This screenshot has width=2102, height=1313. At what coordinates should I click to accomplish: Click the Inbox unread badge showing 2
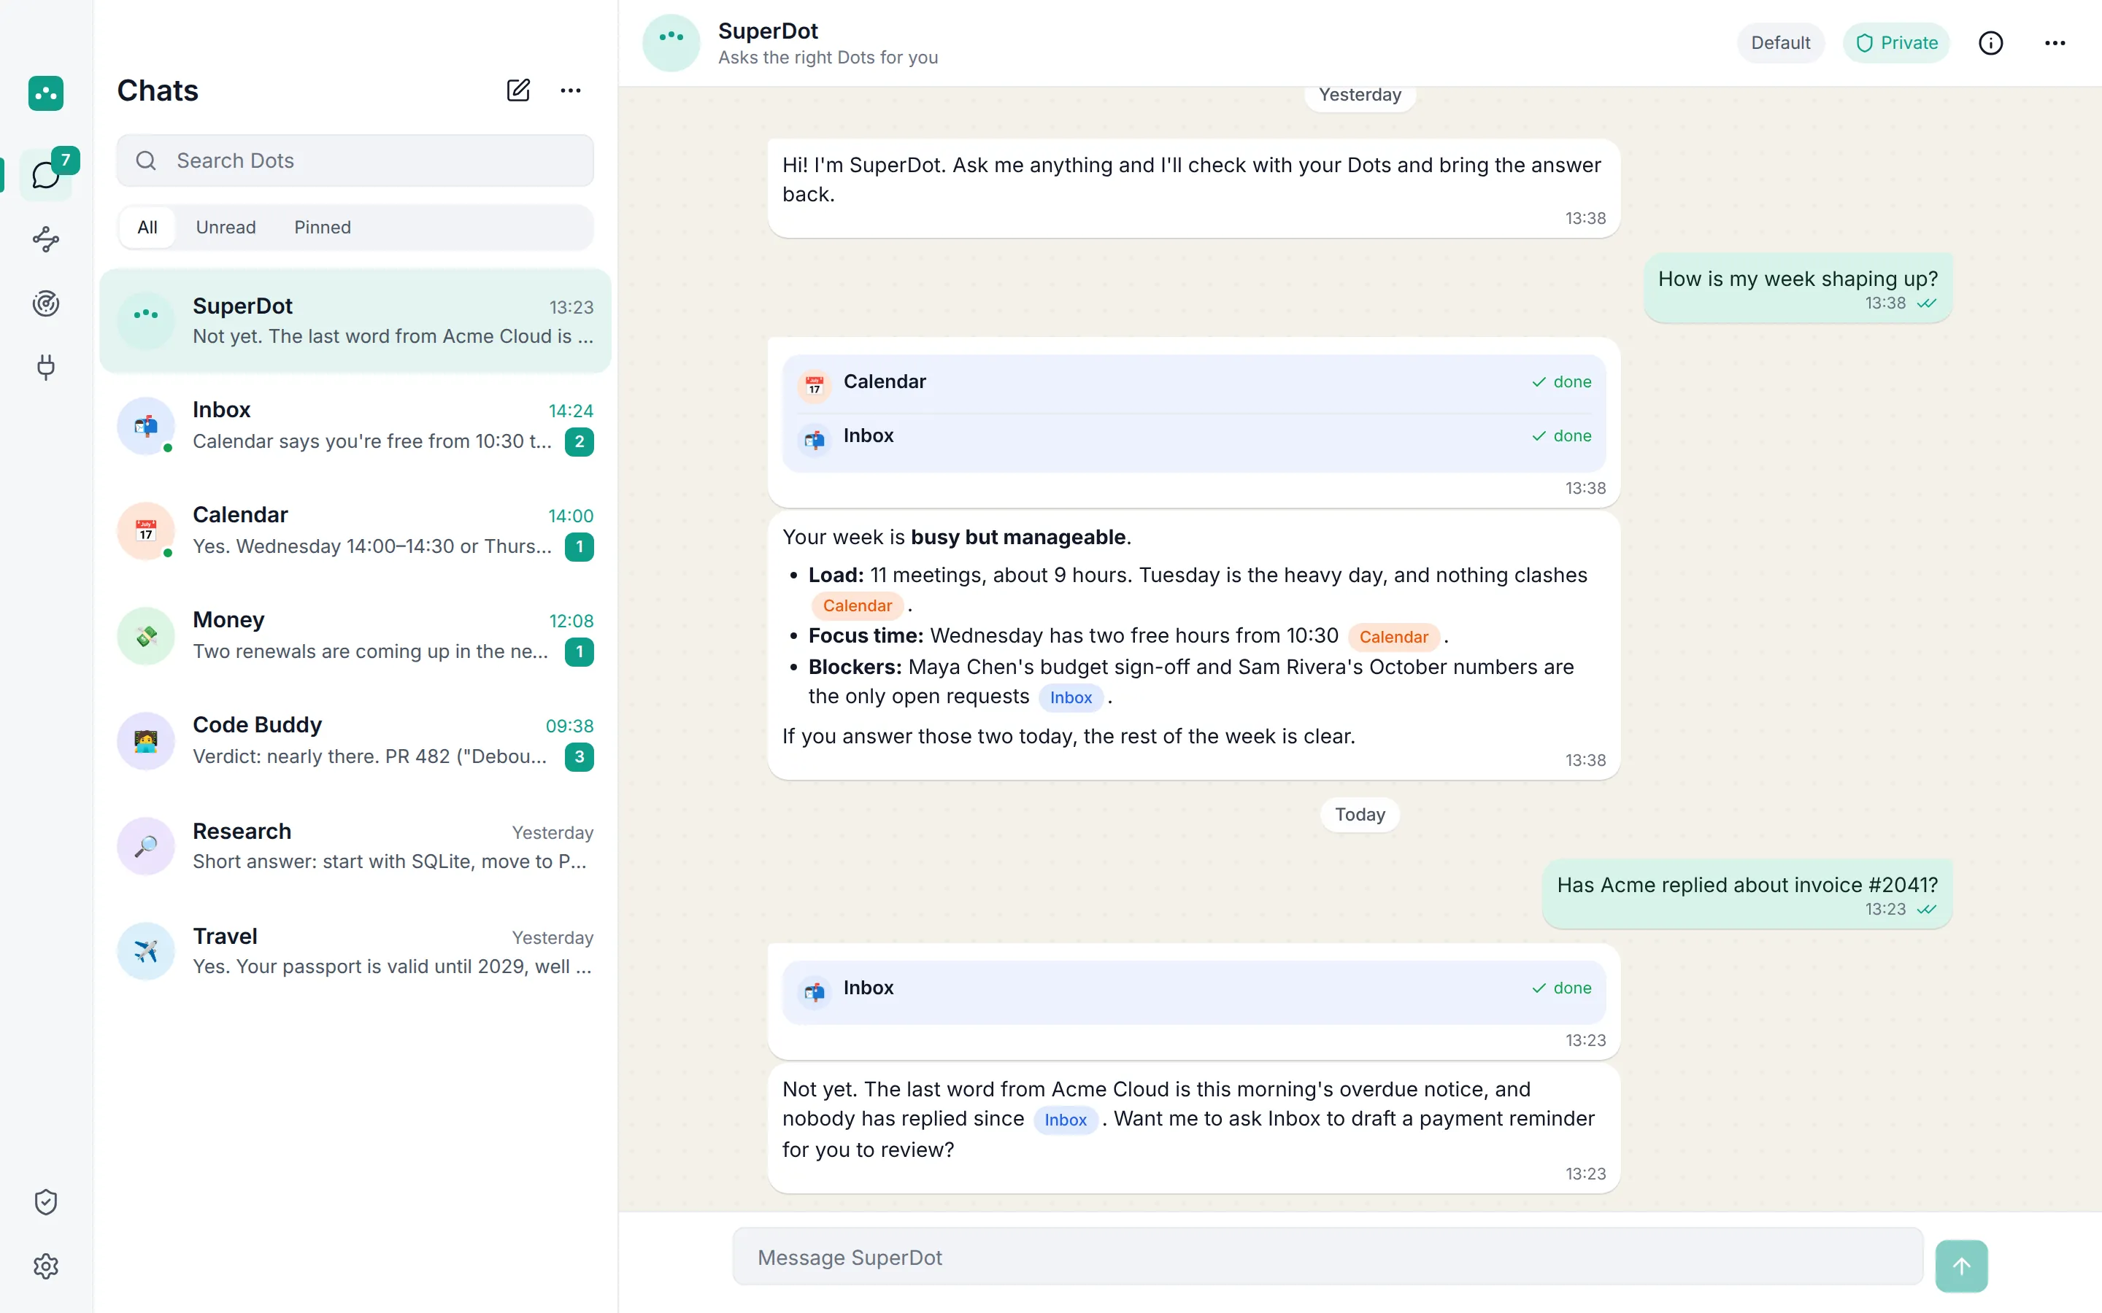pyautogui.click(x=580, y=442)
